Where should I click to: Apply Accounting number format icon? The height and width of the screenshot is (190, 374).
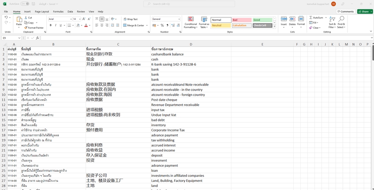pyautogui.click(x=154, y=25)
